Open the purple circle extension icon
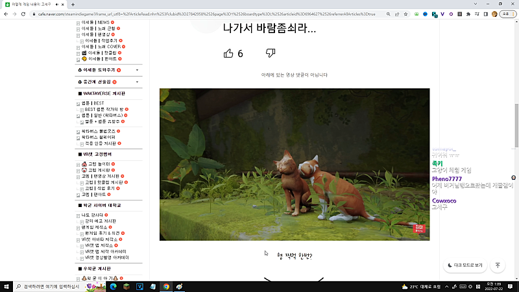Viewport: 519px width, 292px height. coord(451,14)
